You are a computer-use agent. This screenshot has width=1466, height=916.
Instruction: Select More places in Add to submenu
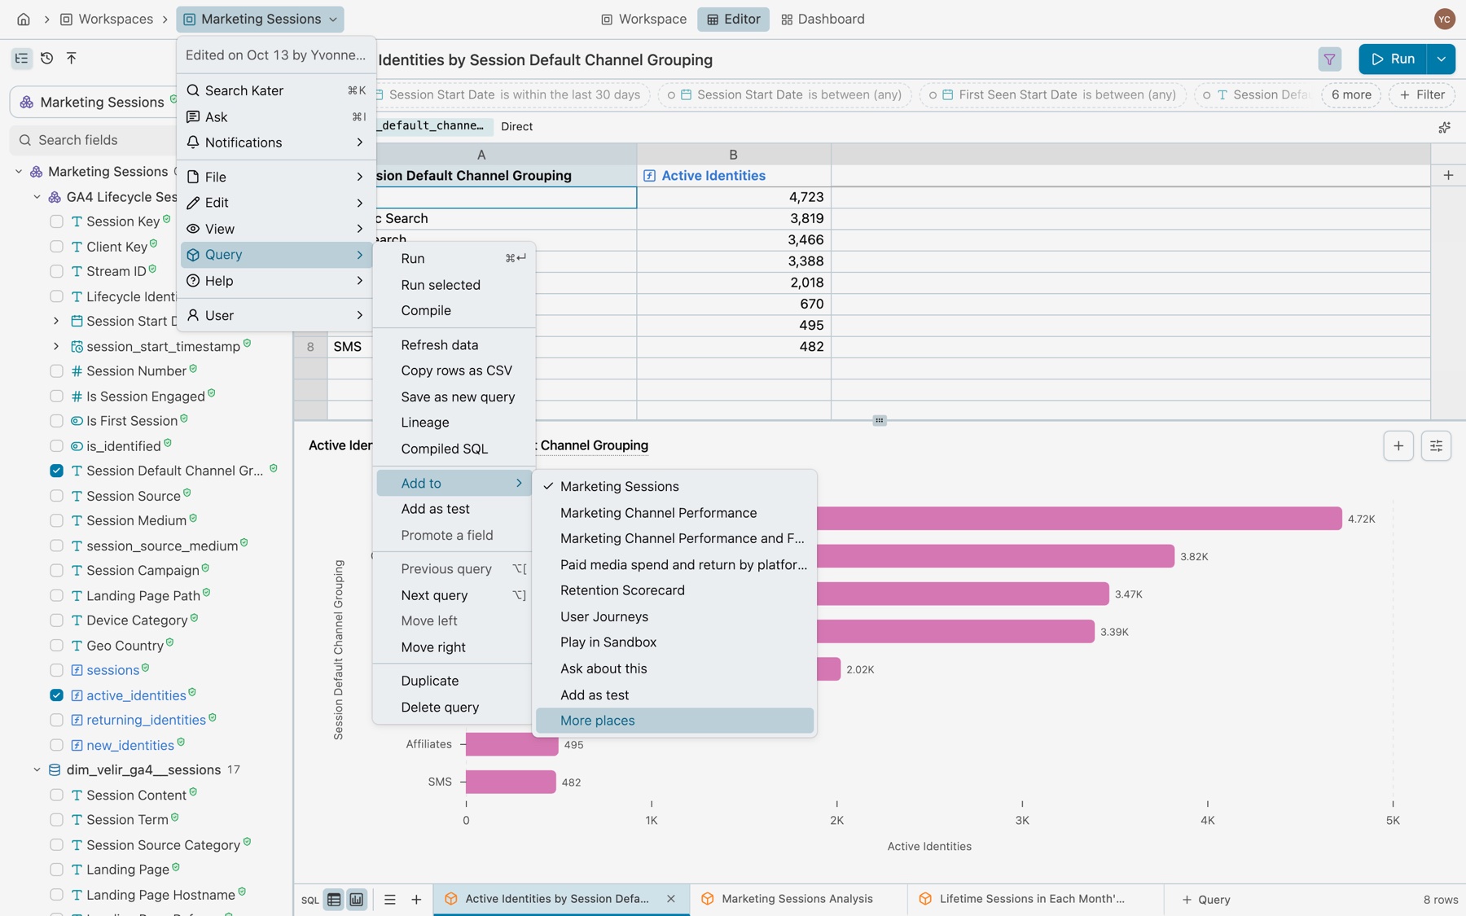(x=674, y=721)
